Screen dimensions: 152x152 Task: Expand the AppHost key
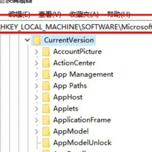click(37, 97)
